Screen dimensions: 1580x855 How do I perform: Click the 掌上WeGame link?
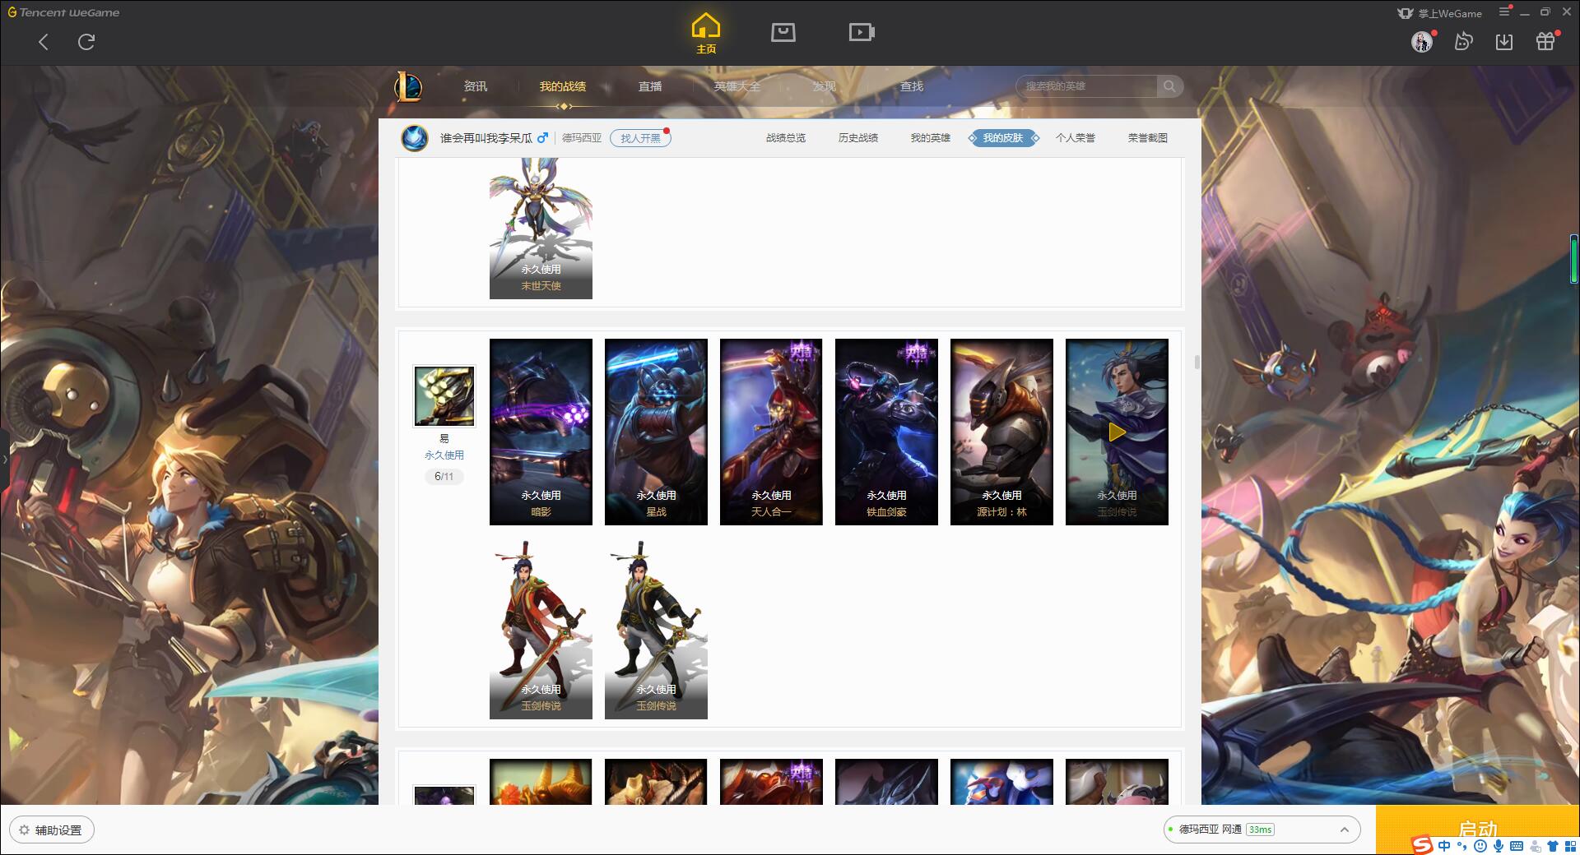(x=1439, y=13)
